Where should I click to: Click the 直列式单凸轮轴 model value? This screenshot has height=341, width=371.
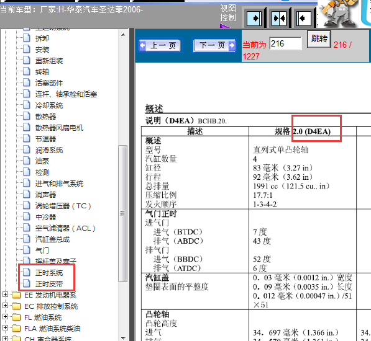(x=281, y=149)
